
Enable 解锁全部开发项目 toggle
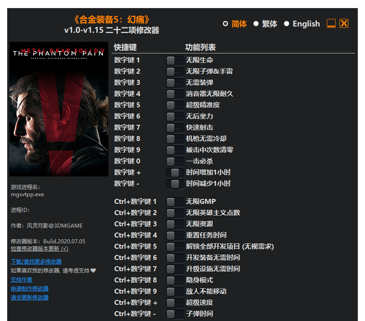175,246
